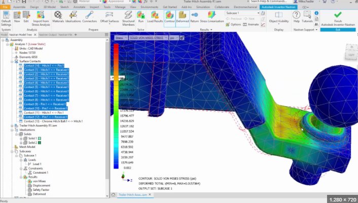Close the Nastran Model Tree tab

[35, 34]
